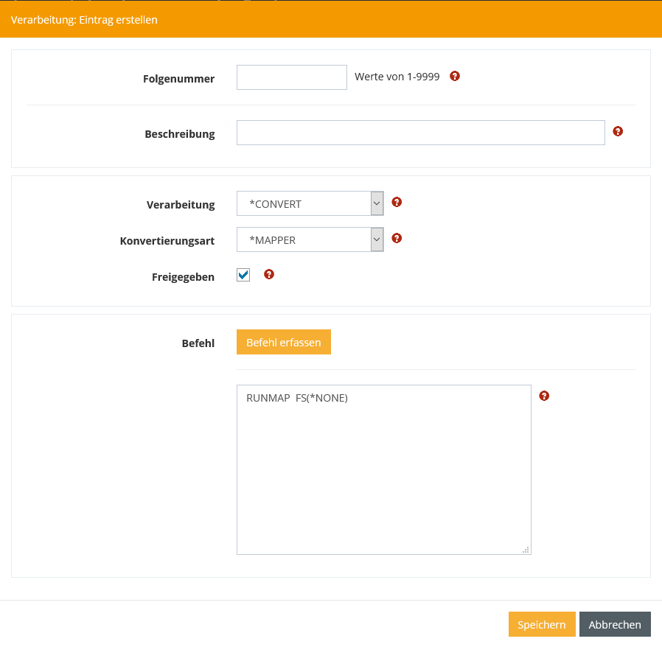Click the 'Verarbeitung: Eintrag erstellen' dialog title
Viewport: 662px width, 647px height.
pyautogui.click(x=84, y=20)
